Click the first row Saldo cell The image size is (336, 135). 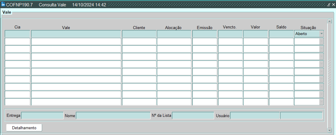[x=281, y=34]
